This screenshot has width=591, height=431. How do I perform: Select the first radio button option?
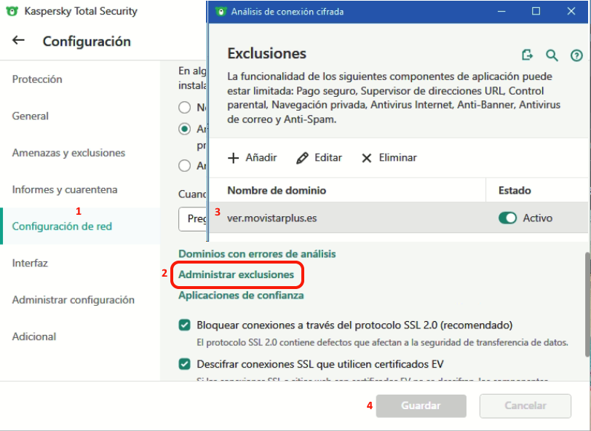184,108
